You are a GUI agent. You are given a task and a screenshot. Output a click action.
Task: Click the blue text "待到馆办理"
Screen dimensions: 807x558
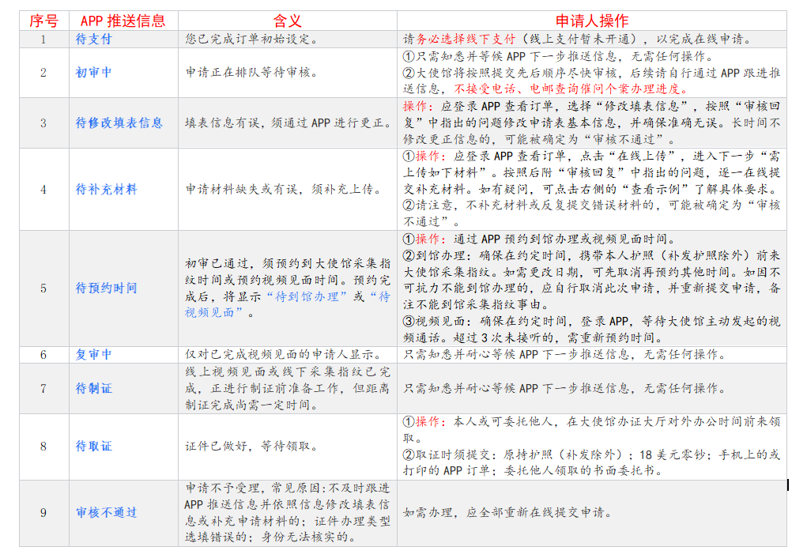pos(307,297)
